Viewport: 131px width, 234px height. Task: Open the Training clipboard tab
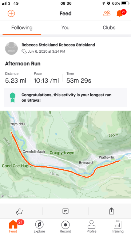[x=118, y=226]
